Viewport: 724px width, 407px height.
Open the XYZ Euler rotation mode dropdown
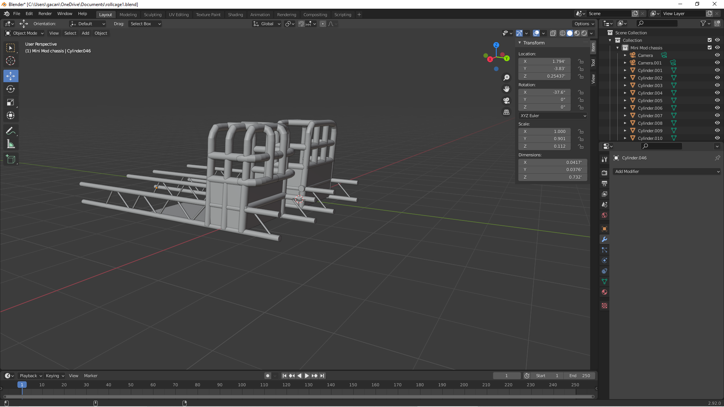(553, 116)
